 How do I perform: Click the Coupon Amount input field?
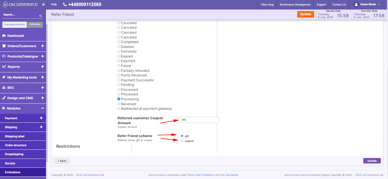click(200, 120)
